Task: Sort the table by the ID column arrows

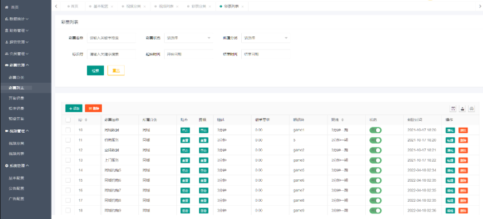Action: [86, 120]
